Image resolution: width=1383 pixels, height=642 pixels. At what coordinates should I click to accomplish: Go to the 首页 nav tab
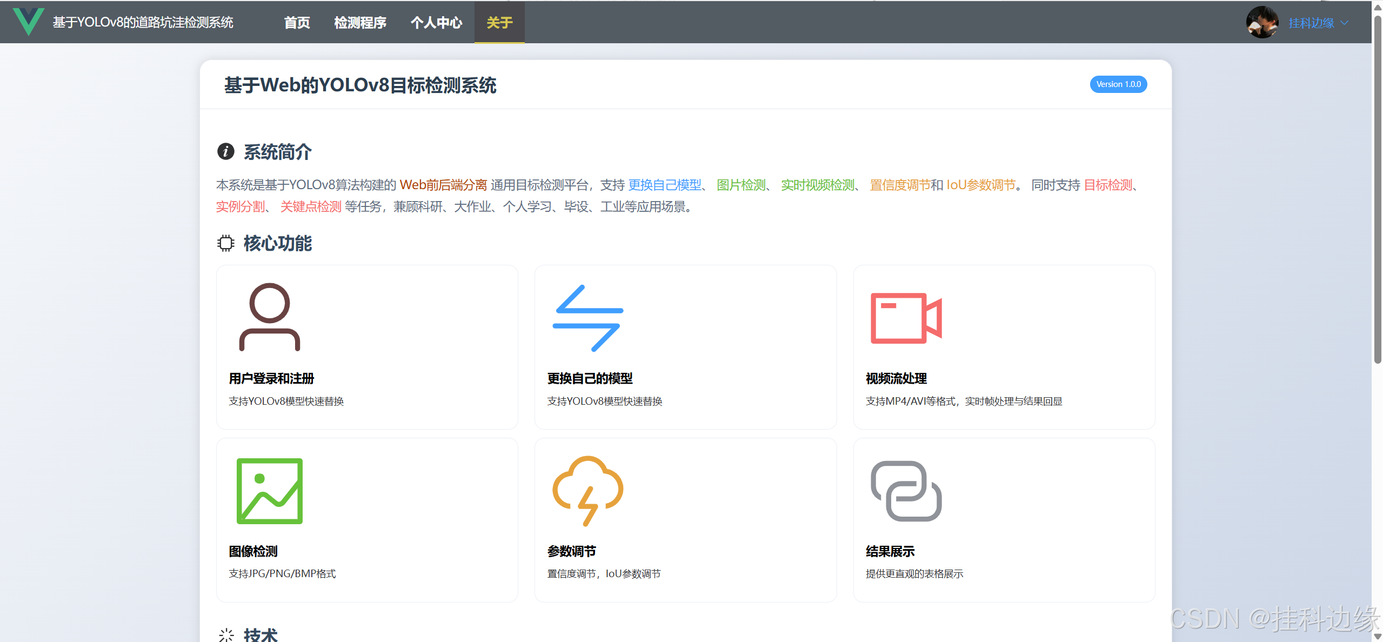coord(297,22)
